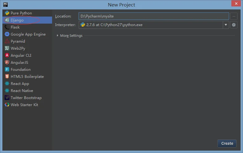Click the Web2Py icon
Screen dimensions: 243x153
(7, 48)
